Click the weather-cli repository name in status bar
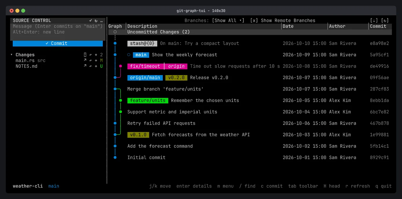Screen dimensions: 402x199 [x=28, y=186]
